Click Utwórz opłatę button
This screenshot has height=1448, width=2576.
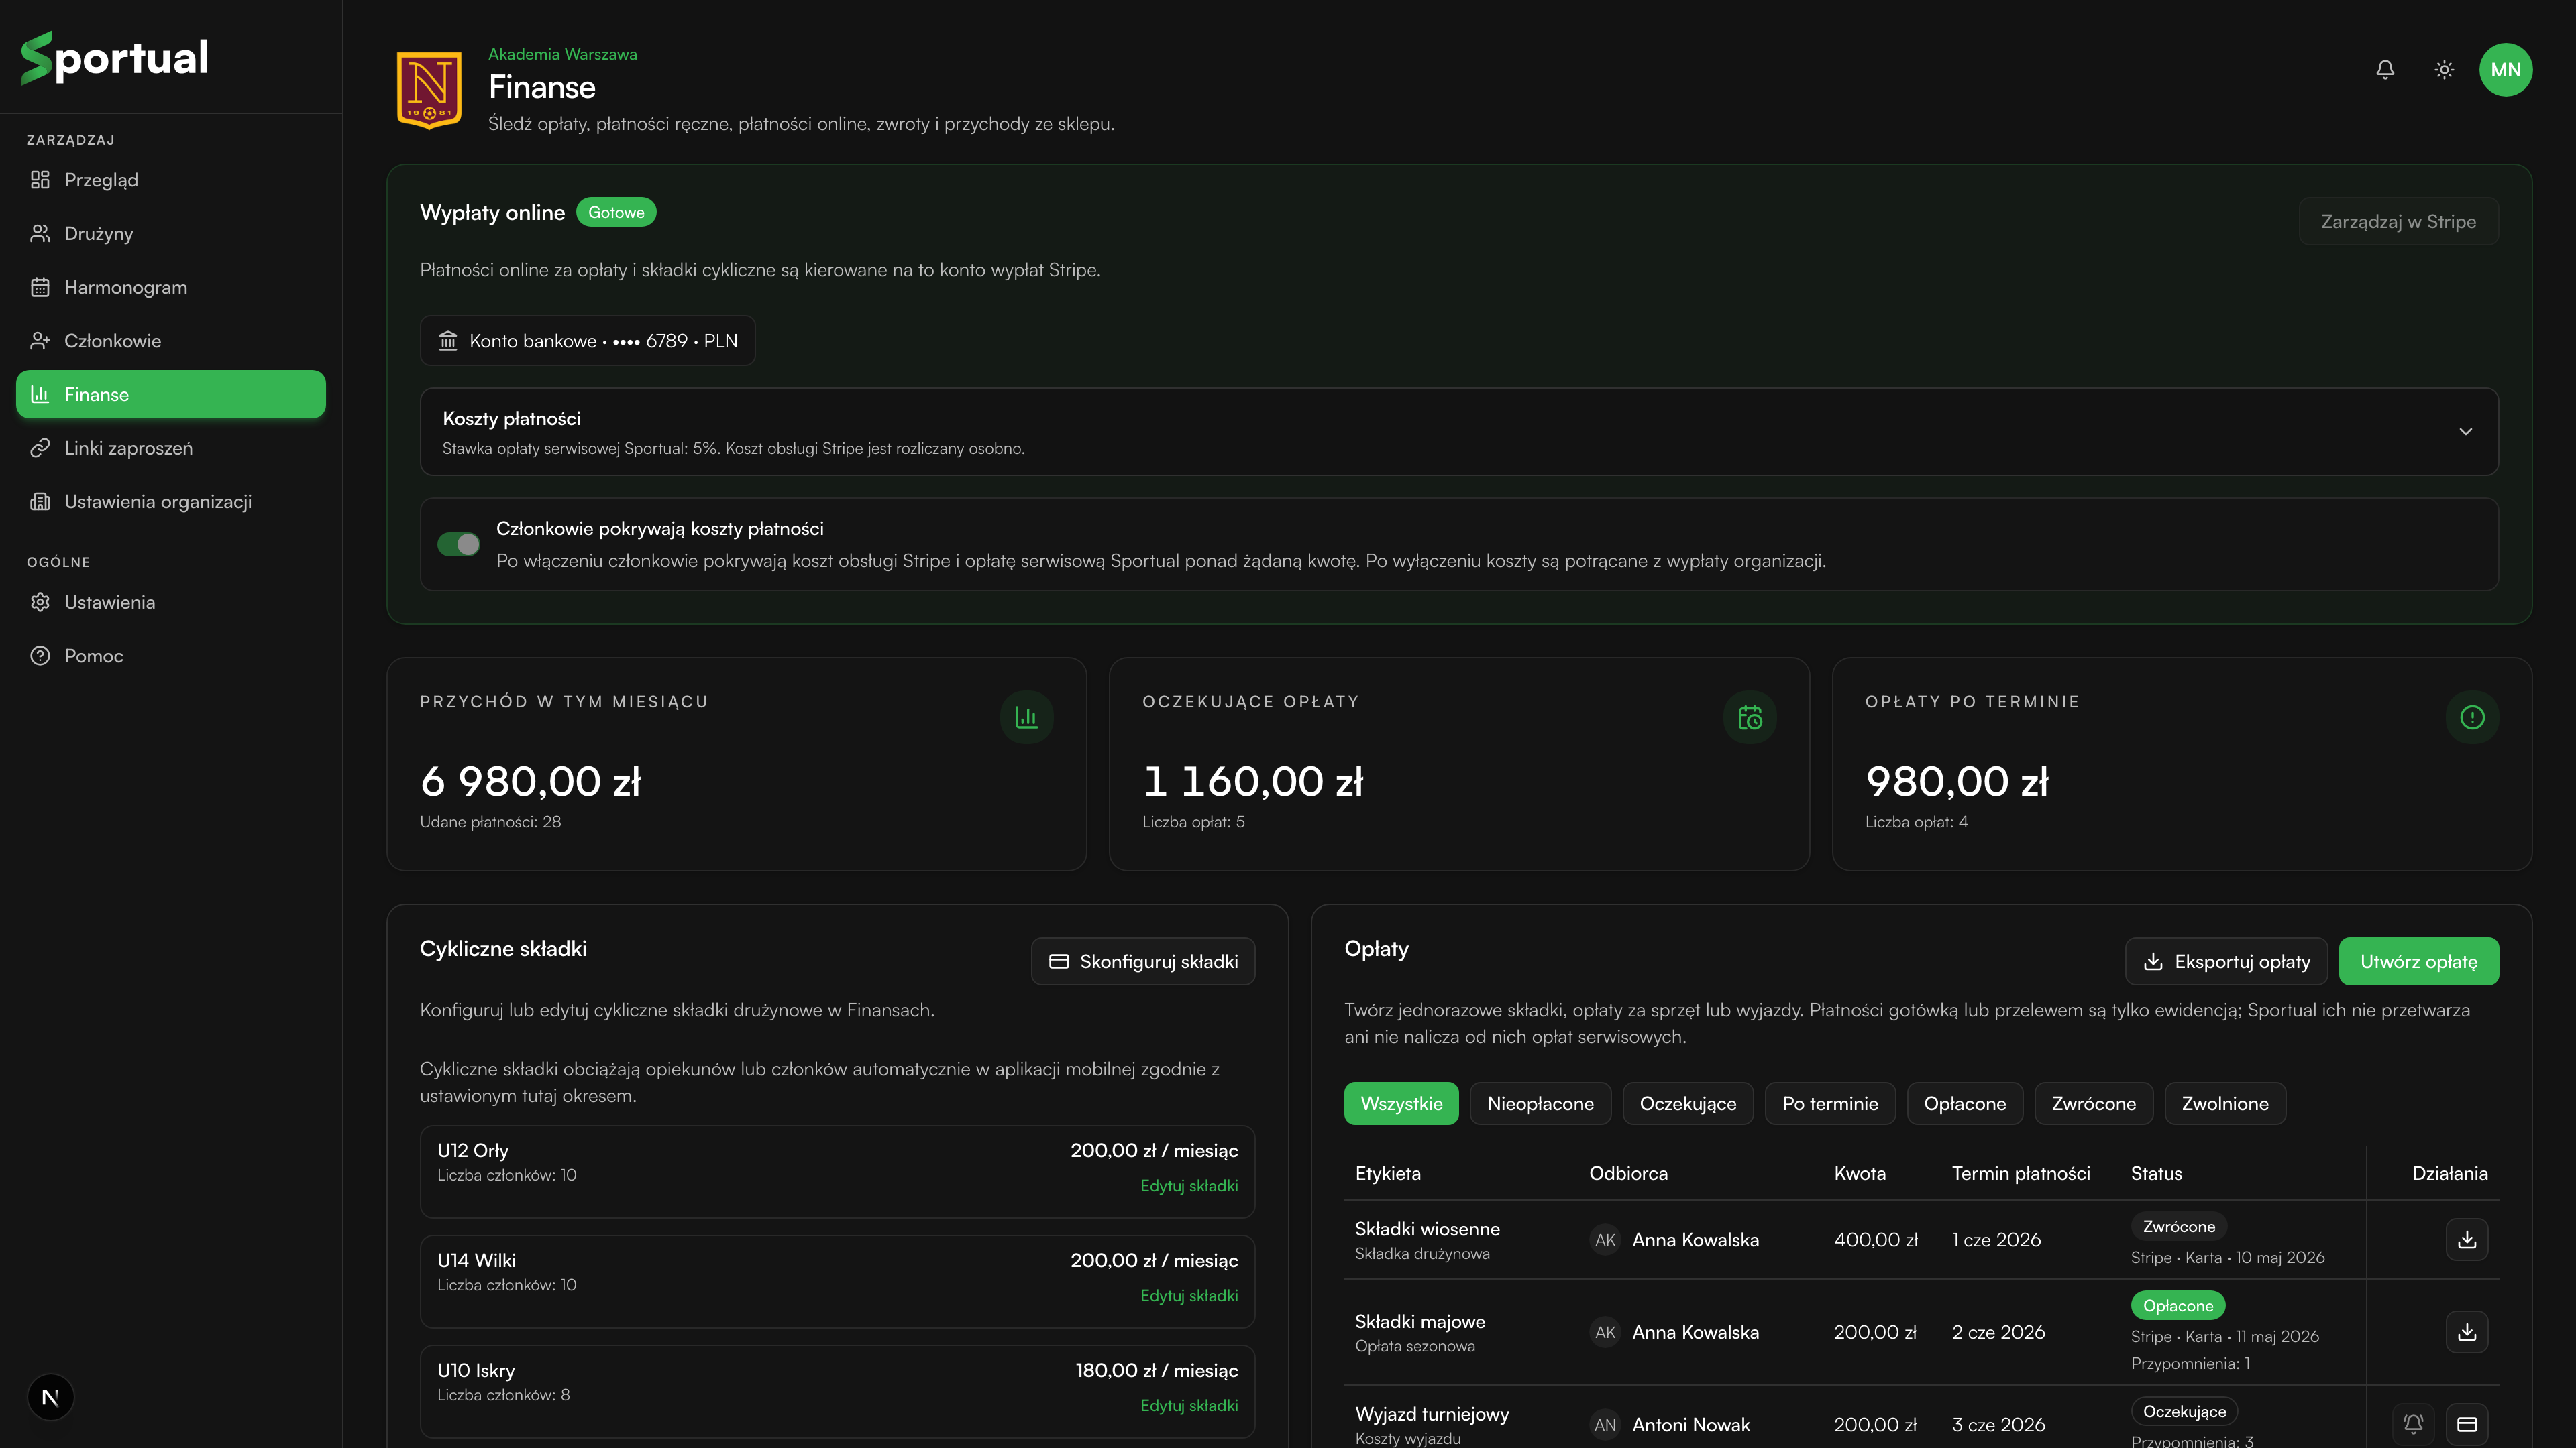tap(2419, 961)
